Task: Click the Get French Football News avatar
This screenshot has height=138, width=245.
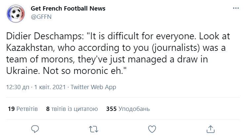Action: click(x=16, y=14)
